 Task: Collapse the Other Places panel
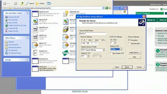[27, 38]
